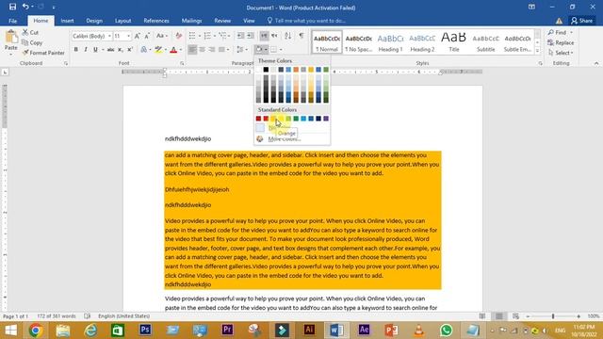This screenshot has height=339, width=603.
Task: Click Tell me what you want to do field
Action: point(310,21)
